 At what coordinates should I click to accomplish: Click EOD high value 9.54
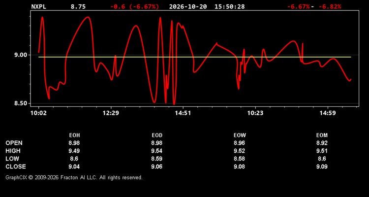tap(157, 151)
